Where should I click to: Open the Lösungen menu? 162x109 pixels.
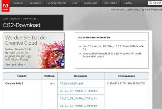point(35,3)
